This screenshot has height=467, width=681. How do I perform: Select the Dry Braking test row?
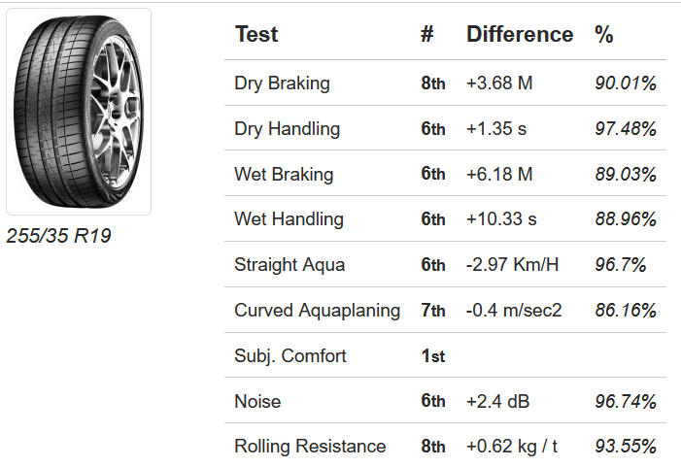coord(282,83)
